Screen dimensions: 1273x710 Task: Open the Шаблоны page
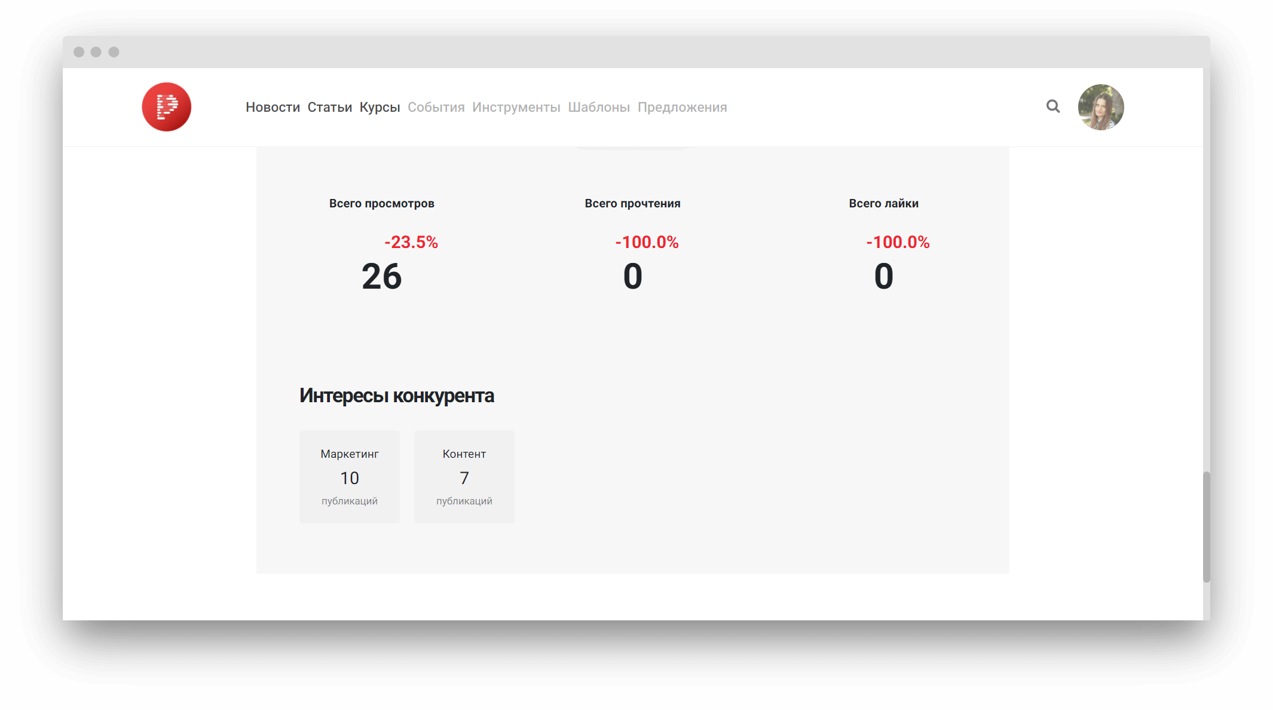[599, 107]
